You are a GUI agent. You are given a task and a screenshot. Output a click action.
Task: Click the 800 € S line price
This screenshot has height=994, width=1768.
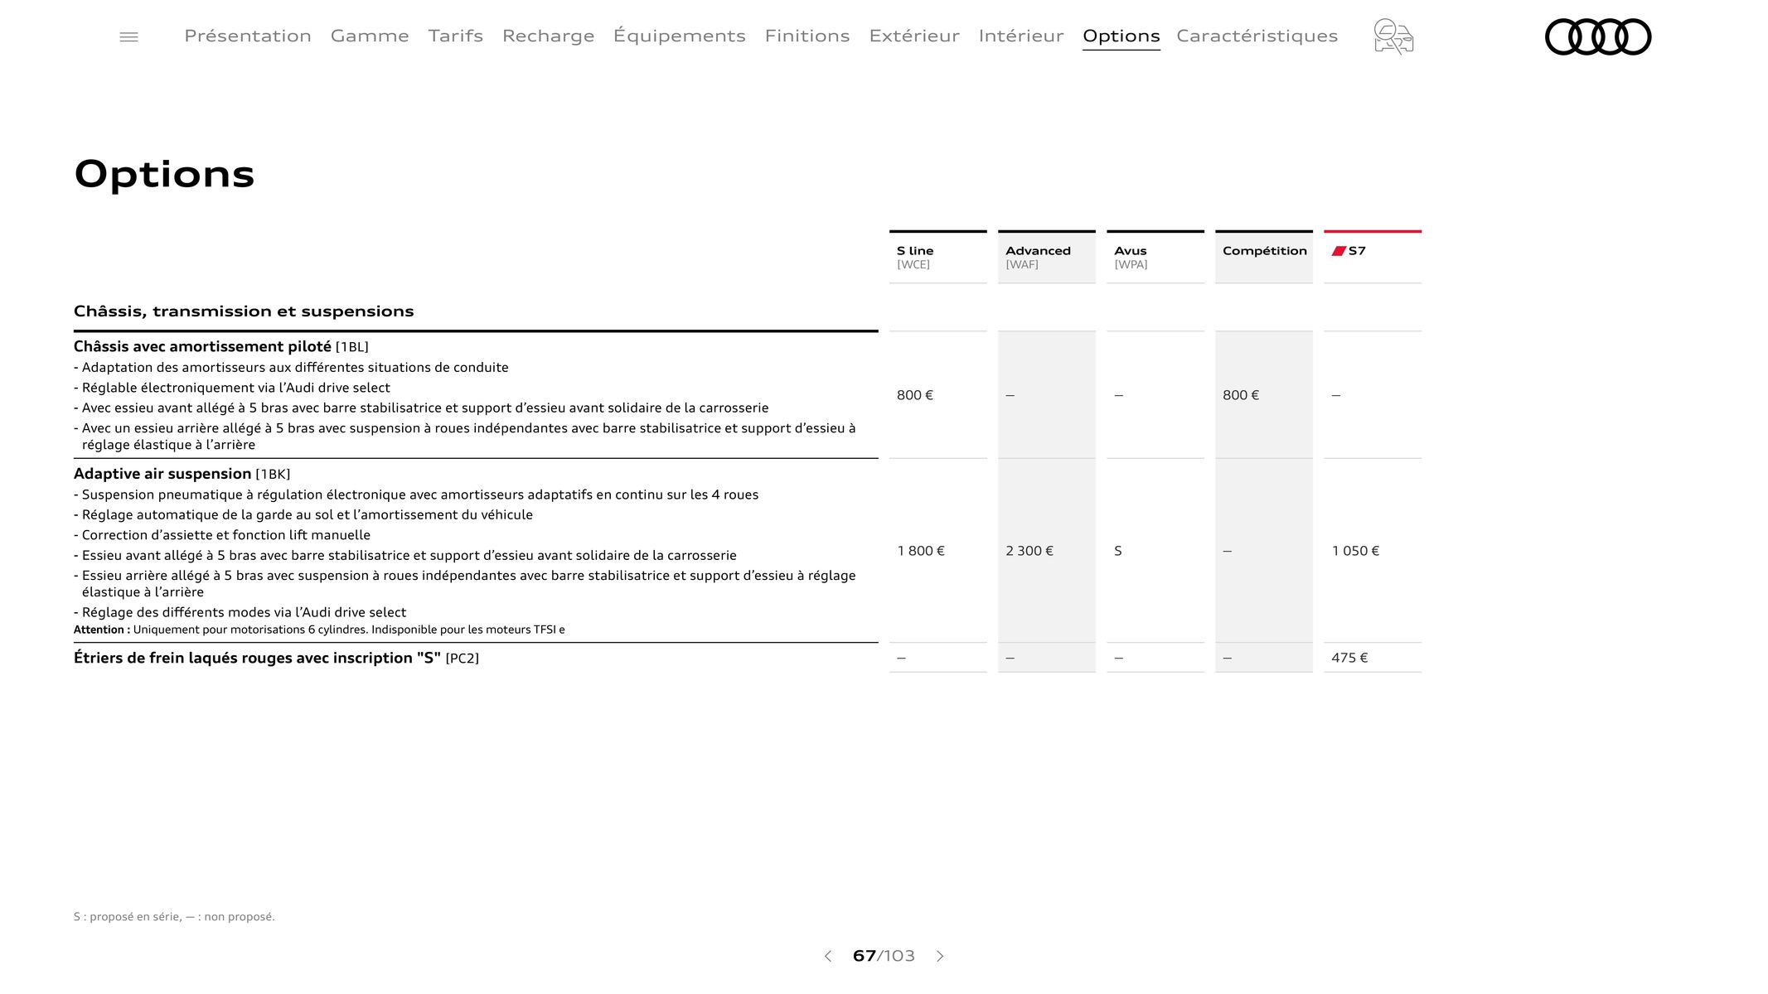pyautogui.click(x=914, y=395)
